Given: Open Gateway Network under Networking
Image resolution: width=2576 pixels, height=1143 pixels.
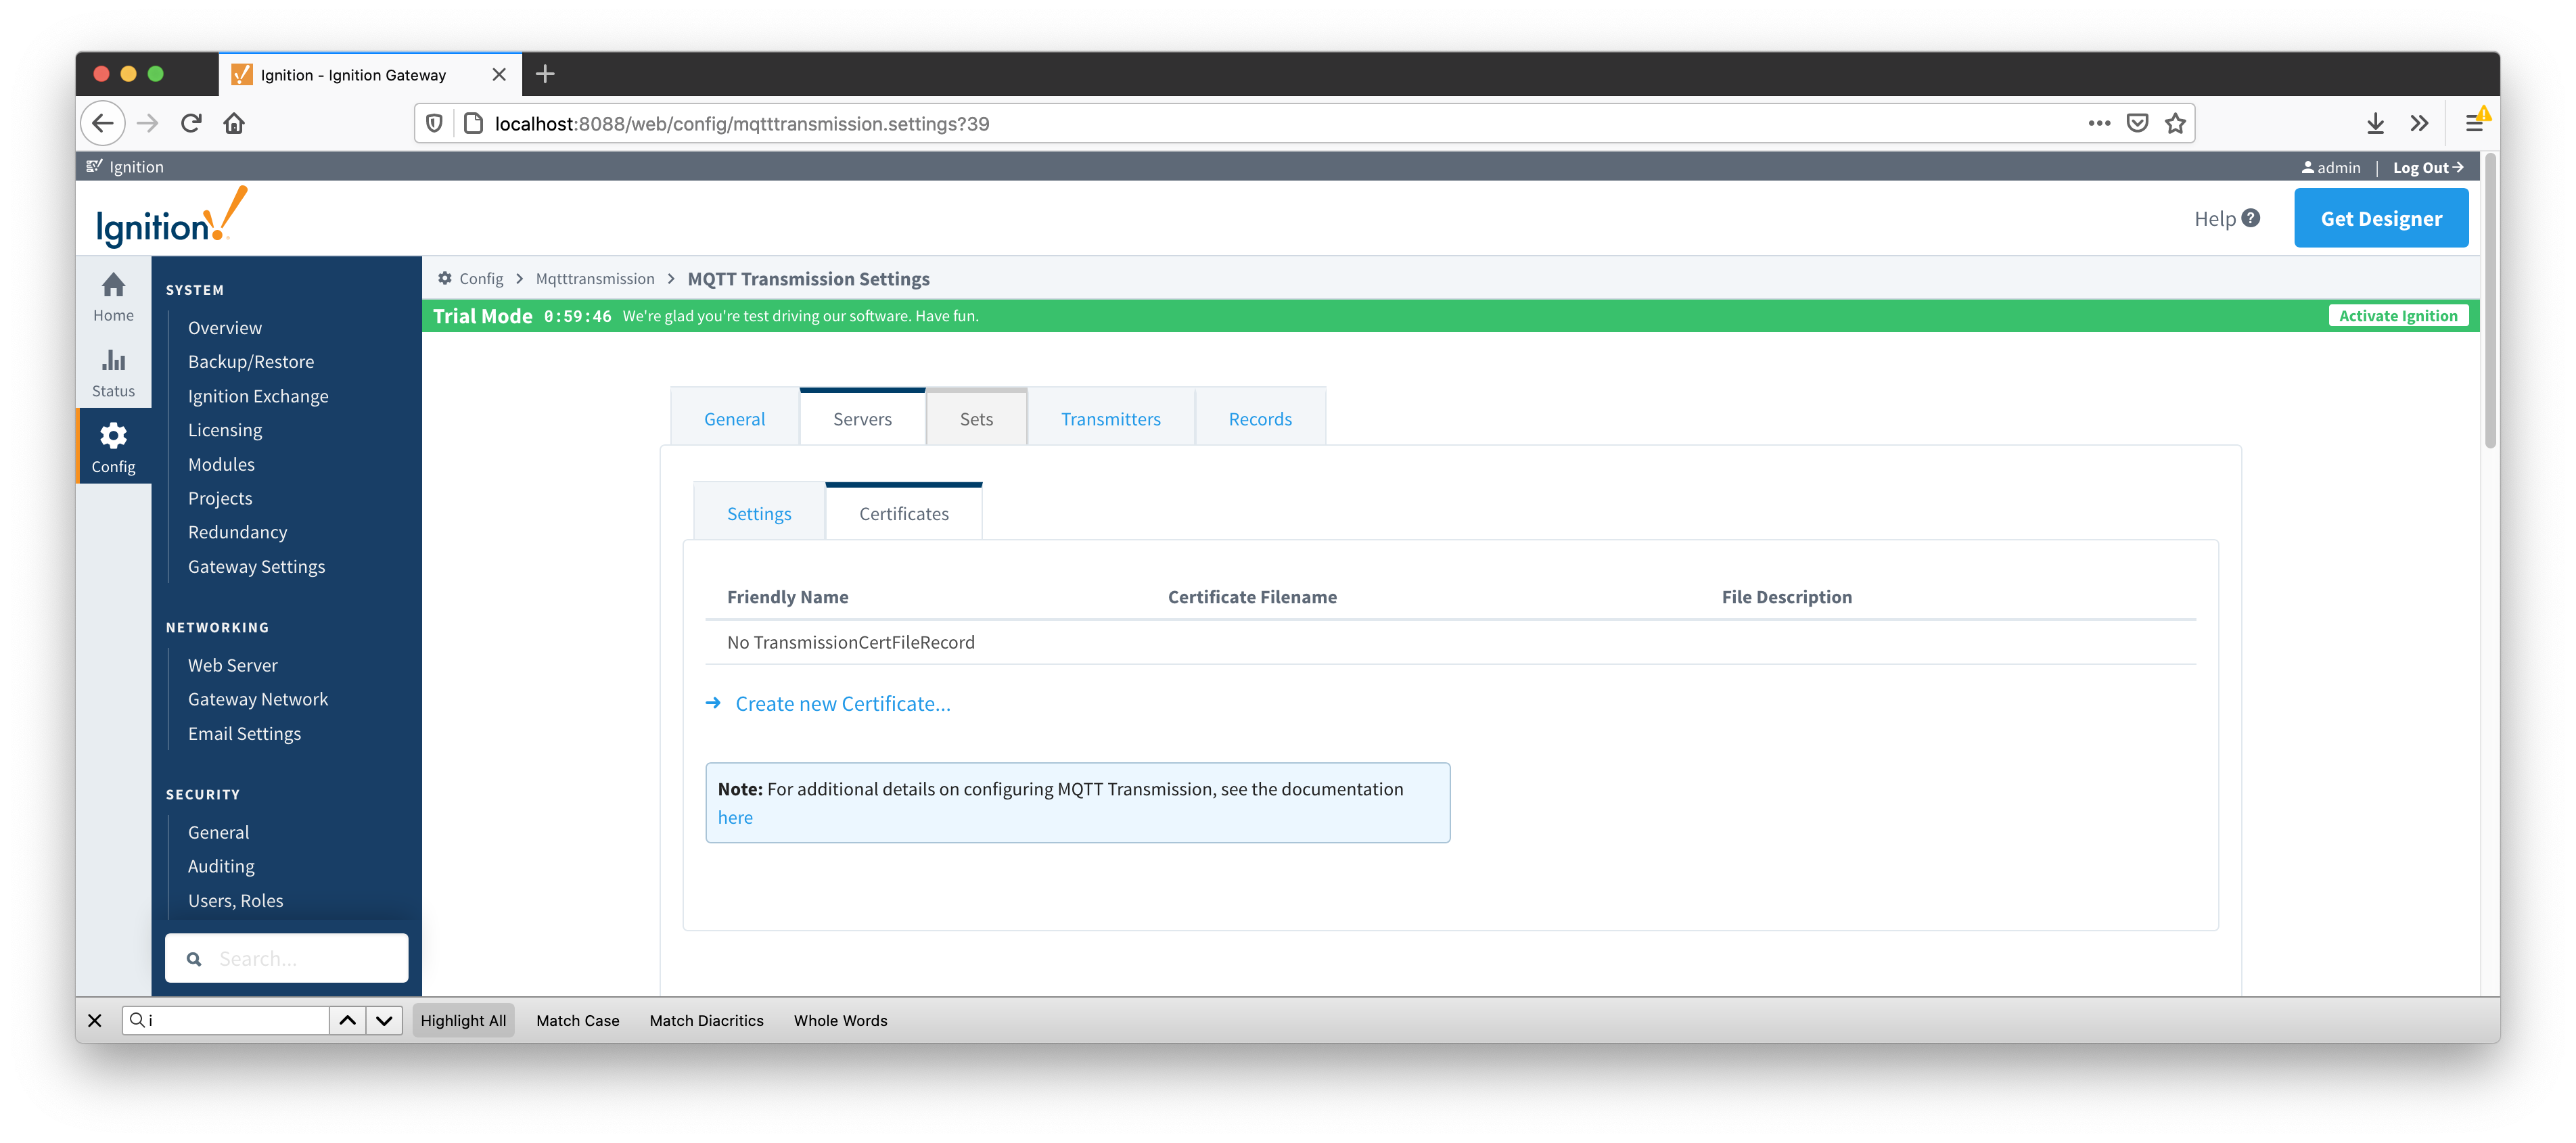Looking at the screenshot, I should pos(258,699).
